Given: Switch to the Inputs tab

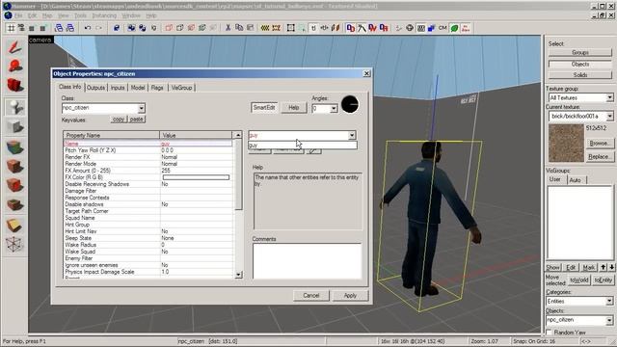Looking at the screenshot, I should pyautogui.click(x=118, y=88).
